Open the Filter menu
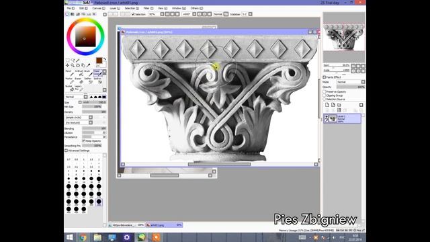Viewport: 430px width, 242px height. (x=148, y=8)
